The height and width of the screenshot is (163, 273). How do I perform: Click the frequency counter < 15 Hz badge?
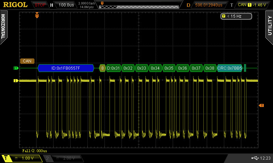point(236,16)
